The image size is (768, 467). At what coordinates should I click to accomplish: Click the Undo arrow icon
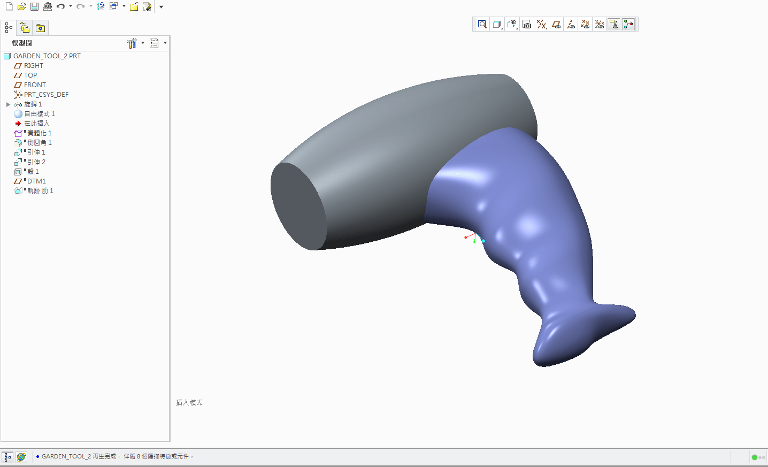point(60,6)
